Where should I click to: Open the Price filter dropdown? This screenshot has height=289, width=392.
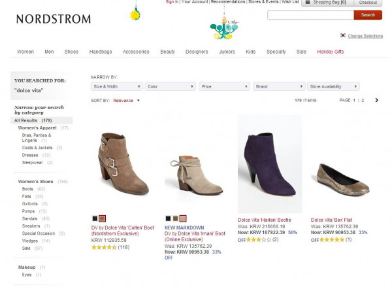[x=224, y=86]
